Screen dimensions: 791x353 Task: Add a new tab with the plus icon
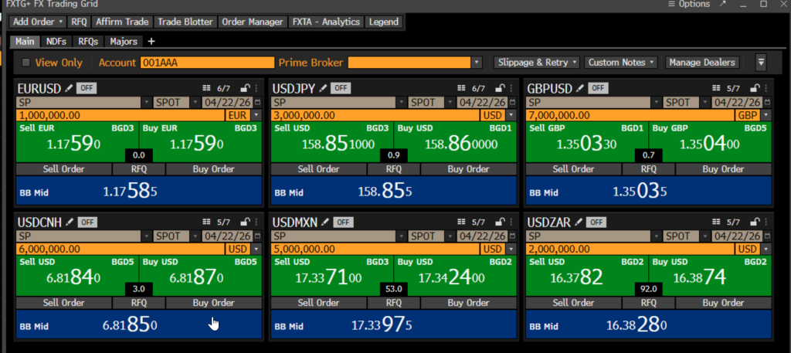151,41
